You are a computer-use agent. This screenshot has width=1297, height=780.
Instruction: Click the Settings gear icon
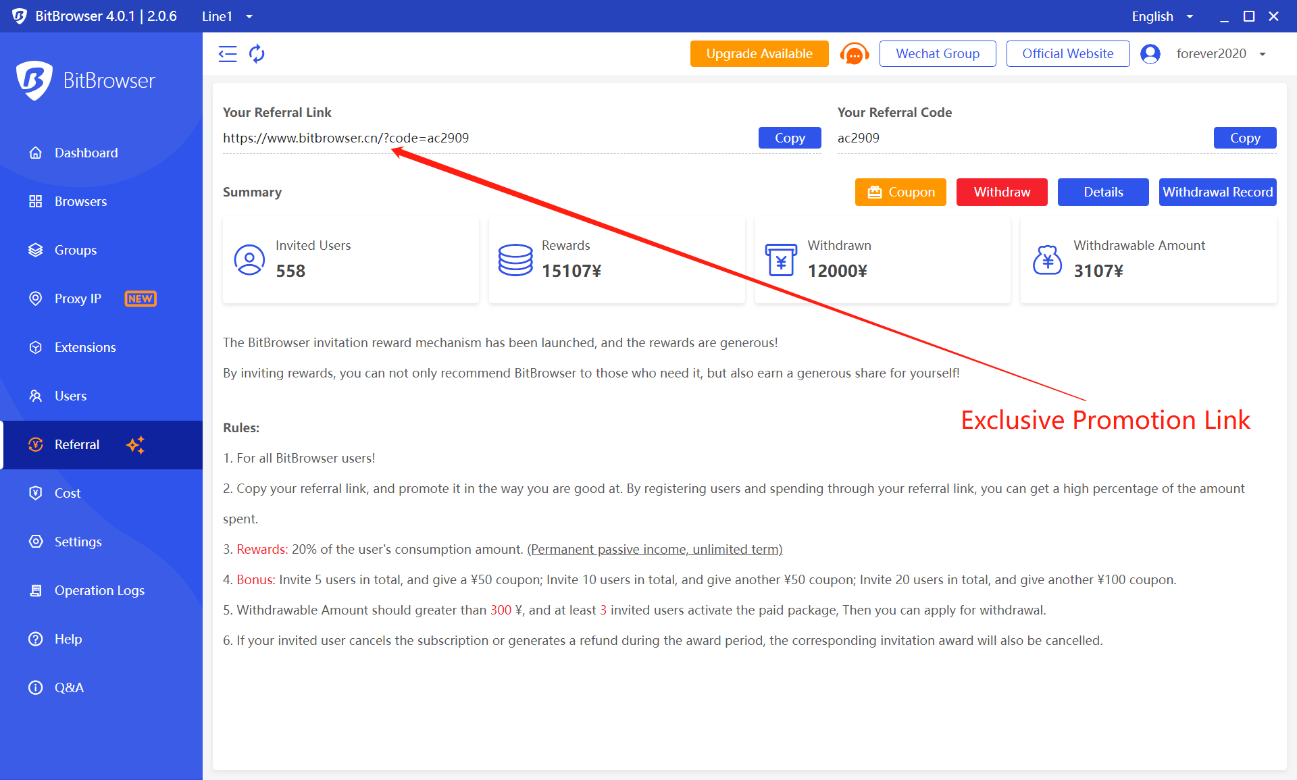tap(36, 542)
